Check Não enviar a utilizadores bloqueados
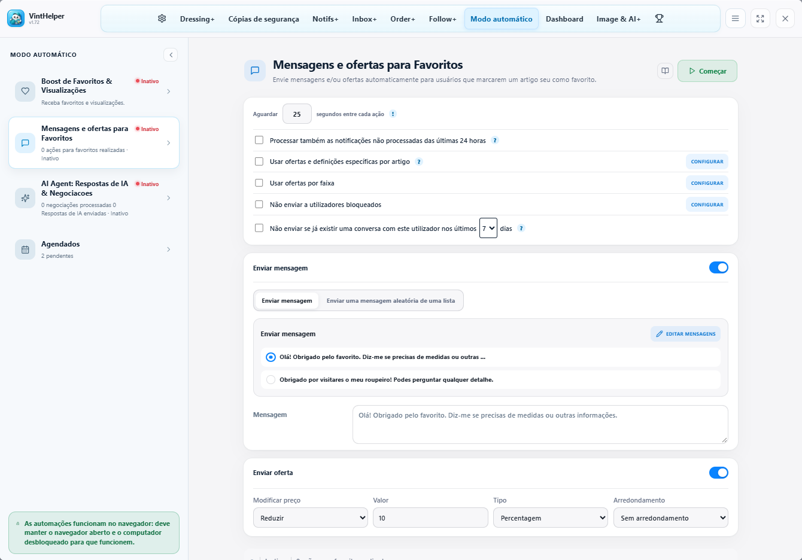Screen dimensions: 802x560 pos(259,204)
